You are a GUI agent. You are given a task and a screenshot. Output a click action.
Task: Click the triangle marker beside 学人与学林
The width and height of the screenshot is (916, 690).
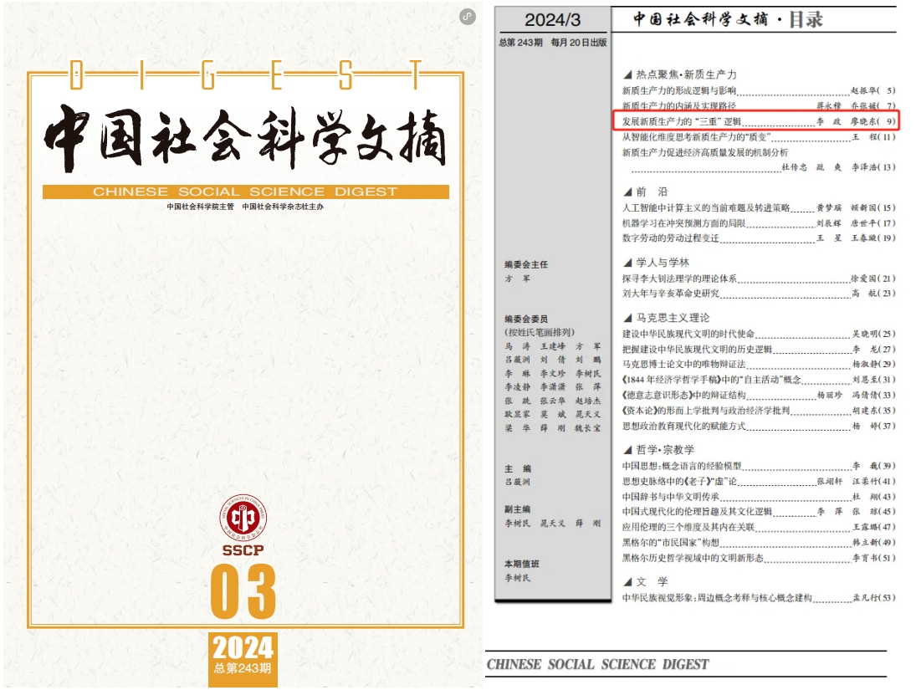[627, 262]
